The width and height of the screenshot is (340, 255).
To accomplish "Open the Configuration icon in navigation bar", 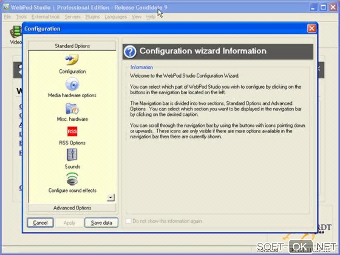I will point(72,60).
